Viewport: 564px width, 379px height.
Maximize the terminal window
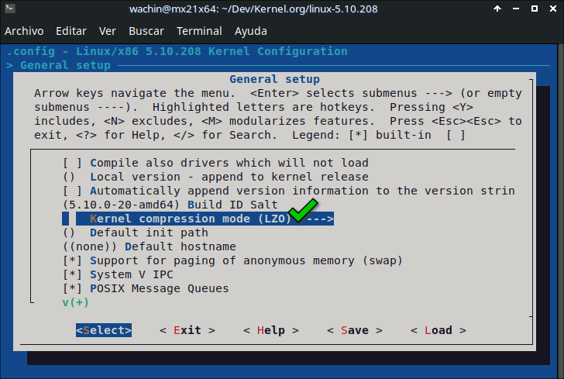[x=535, y=9]
